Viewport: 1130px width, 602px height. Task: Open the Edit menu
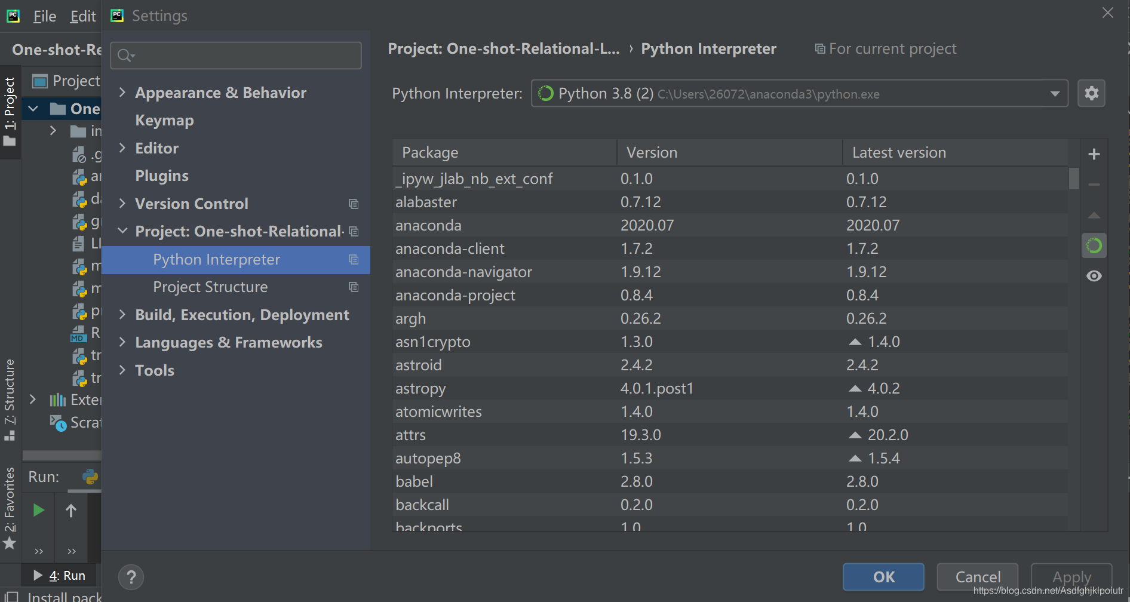tap(83, 16)
